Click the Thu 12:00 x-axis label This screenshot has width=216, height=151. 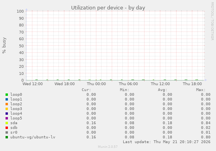pyautogui.click(x=160, y=84)
